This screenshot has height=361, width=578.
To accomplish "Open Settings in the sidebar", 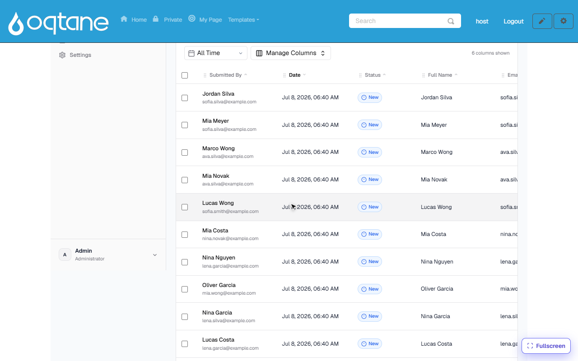I will pos(80,55).
